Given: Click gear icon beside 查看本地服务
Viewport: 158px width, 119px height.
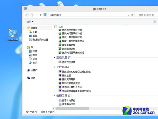Looking at the screenshot, I should coord(60,100).
